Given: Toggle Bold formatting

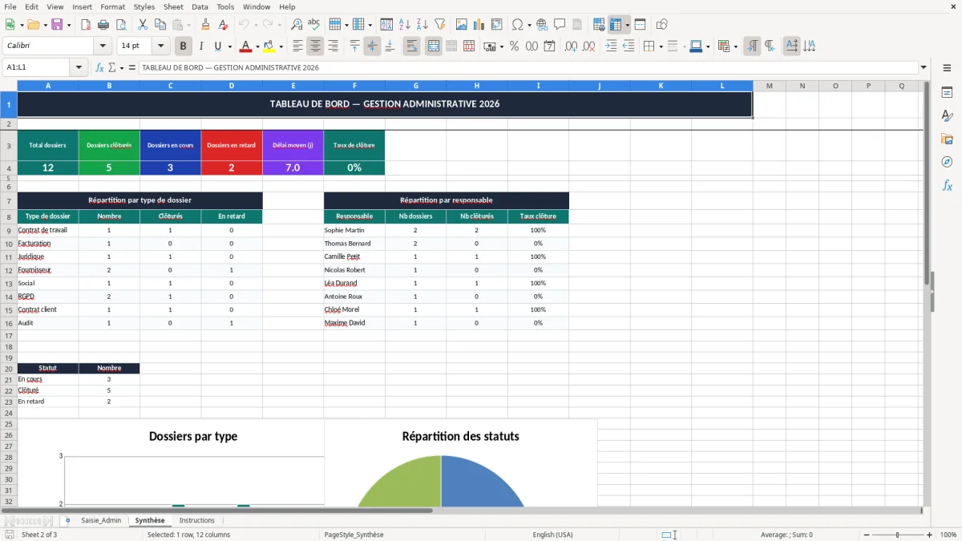Looking at the screenshot, I should (x=184, y=46).
